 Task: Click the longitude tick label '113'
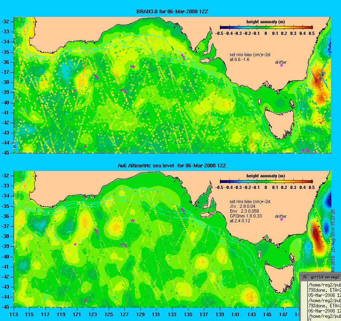coord(14,314)
